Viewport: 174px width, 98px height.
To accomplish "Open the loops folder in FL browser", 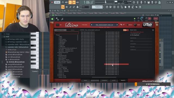I will point(8,34).
